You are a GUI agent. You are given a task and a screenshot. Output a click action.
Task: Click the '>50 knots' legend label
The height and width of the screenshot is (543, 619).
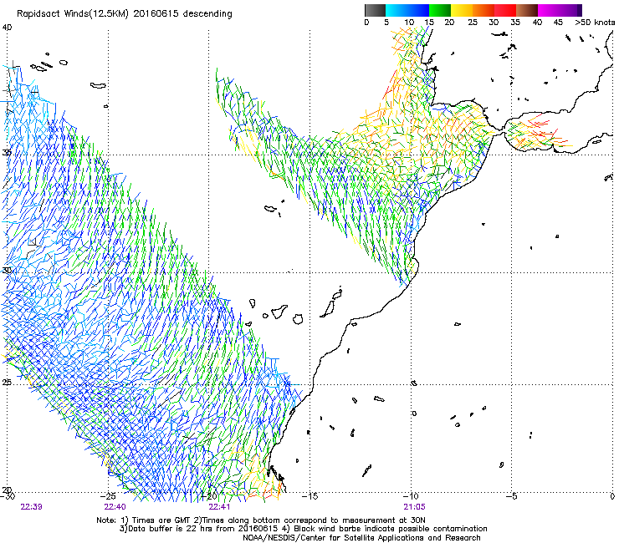click(x=595, y=22)
